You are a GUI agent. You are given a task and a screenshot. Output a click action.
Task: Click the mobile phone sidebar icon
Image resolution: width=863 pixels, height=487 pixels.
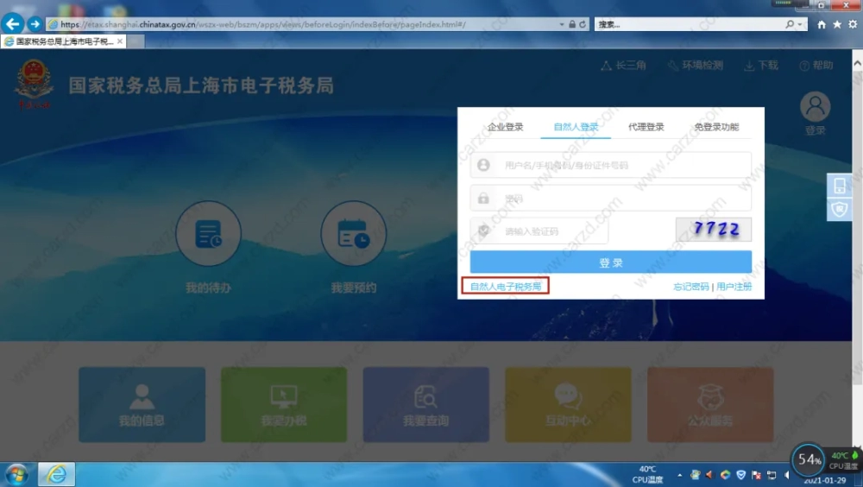(840, 185)
